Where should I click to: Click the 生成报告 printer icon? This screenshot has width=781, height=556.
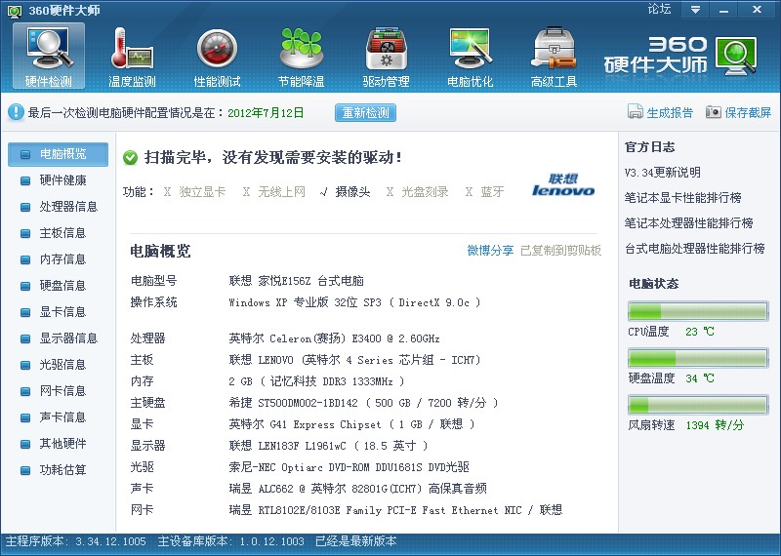coord(636,112)
